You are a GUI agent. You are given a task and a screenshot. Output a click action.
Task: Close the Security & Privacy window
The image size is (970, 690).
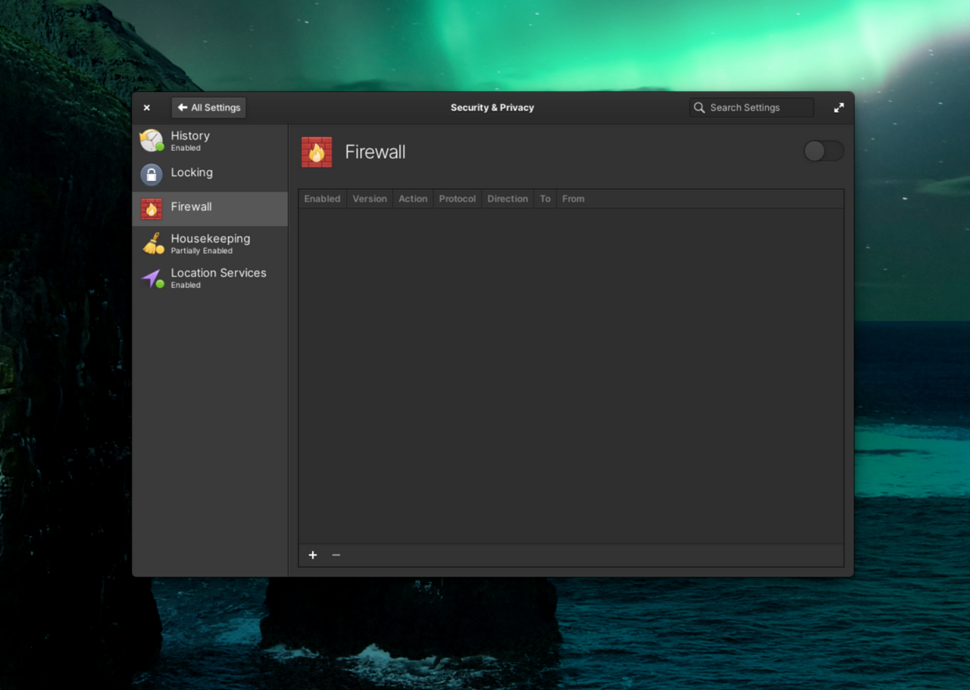pyautogui.click(x=147, y=108)
